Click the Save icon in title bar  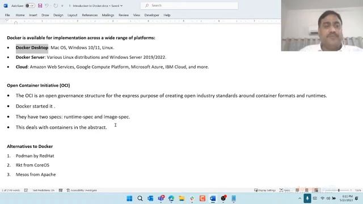coord(40,6)
